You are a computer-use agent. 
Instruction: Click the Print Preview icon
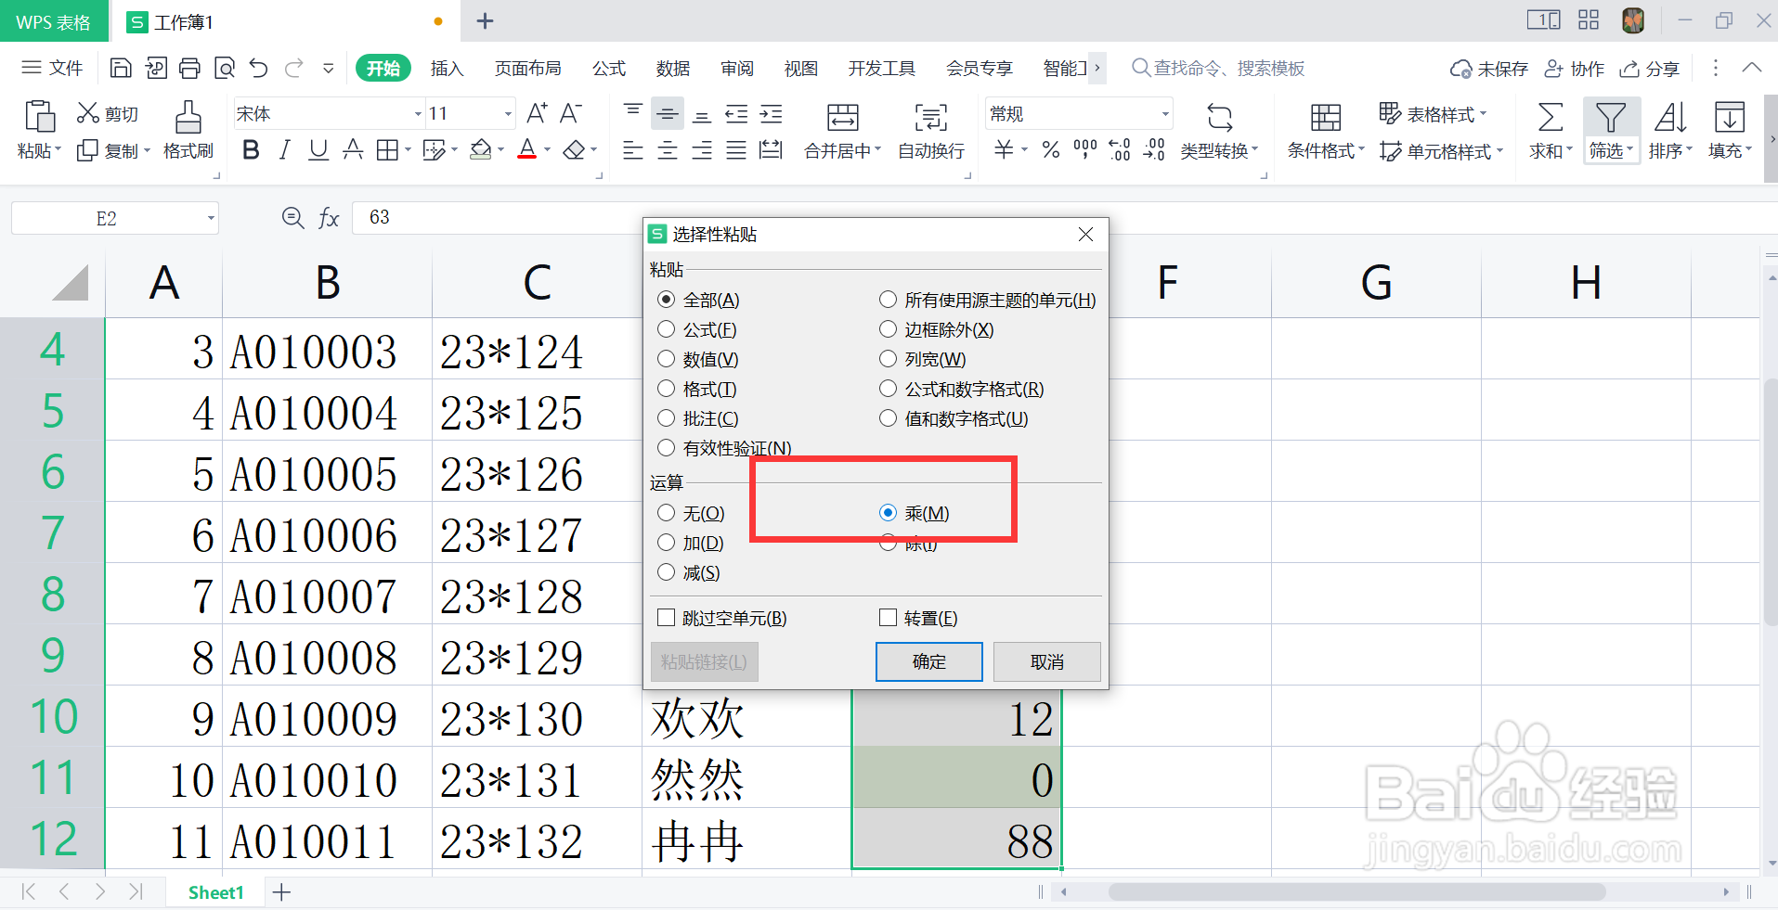(x=224, y=68)
